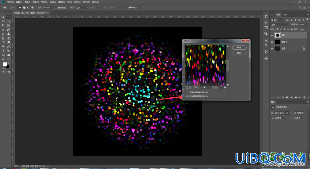Open the 编辑 menu

19,2
